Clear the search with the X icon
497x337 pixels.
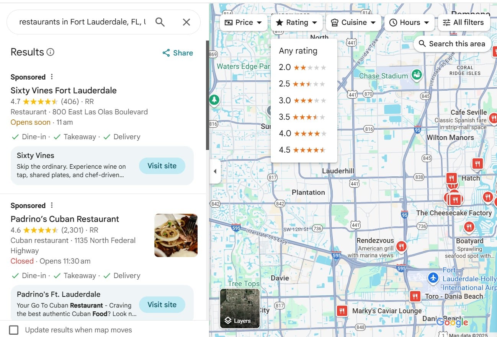[x=186, y=22]
